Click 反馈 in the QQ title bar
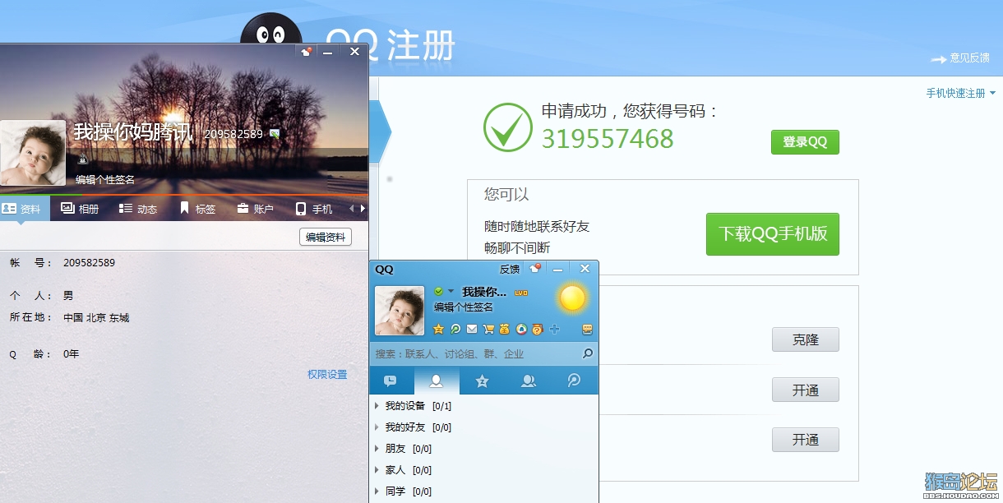1003x503 pixels. (510, 269)
